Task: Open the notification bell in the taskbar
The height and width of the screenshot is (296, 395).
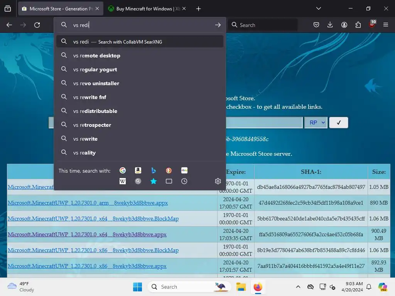Action: [368, 287]
